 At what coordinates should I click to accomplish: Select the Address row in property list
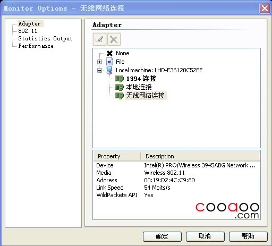tap(176, 180)
